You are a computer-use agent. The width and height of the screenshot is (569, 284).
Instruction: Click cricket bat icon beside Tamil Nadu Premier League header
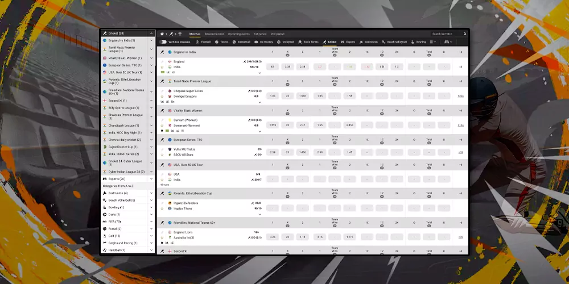(163, 81)
